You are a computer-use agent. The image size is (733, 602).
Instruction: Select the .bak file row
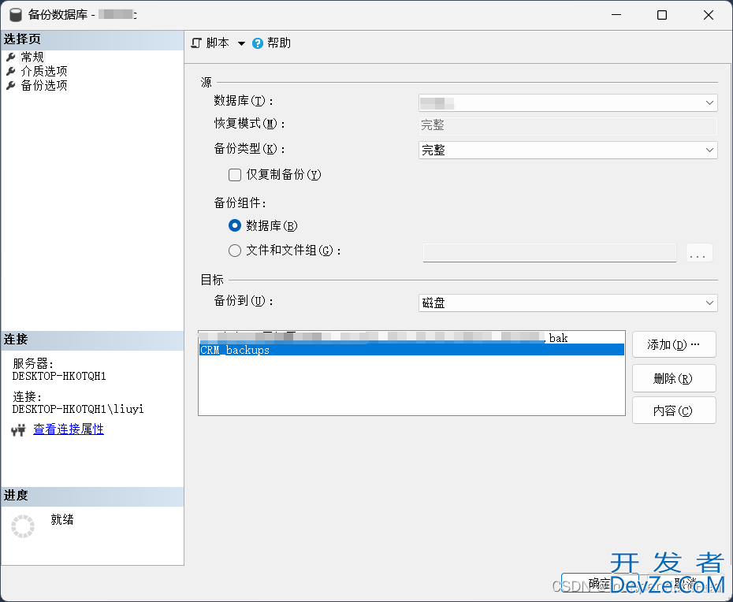[412, 337]
